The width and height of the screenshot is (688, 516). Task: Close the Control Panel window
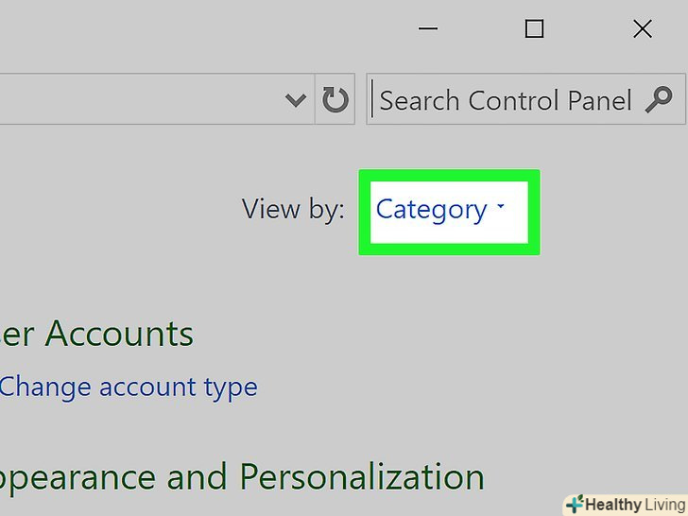pyautogui.click(x=643, y=29)
